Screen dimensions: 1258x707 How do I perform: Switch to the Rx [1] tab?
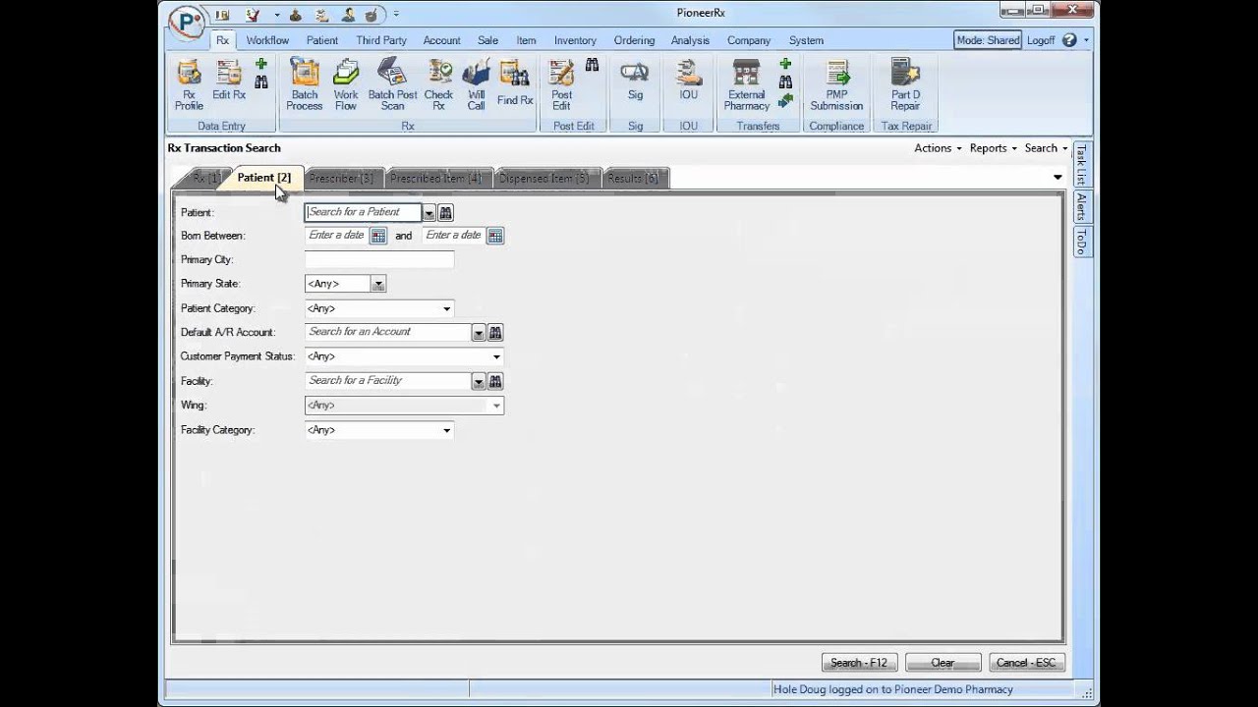205,178
